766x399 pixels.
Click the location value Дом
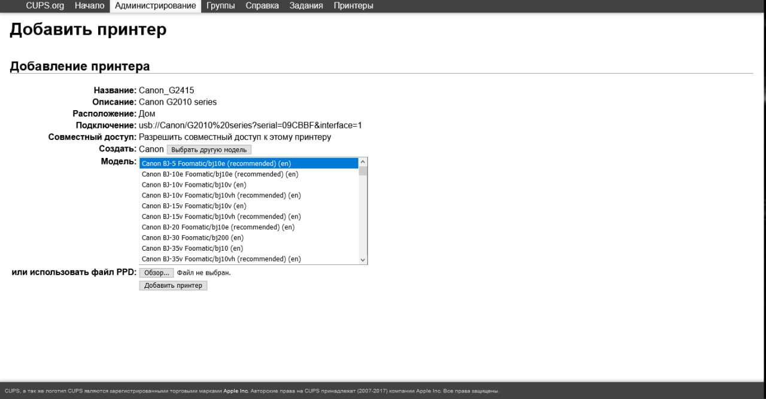tap(147, 114)
